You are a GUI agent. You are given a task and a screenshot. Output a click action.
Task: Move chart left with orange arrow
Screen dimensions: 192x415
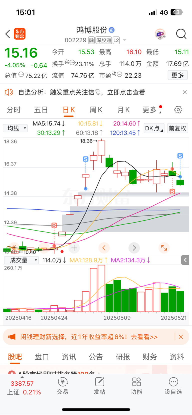point(104,248)
